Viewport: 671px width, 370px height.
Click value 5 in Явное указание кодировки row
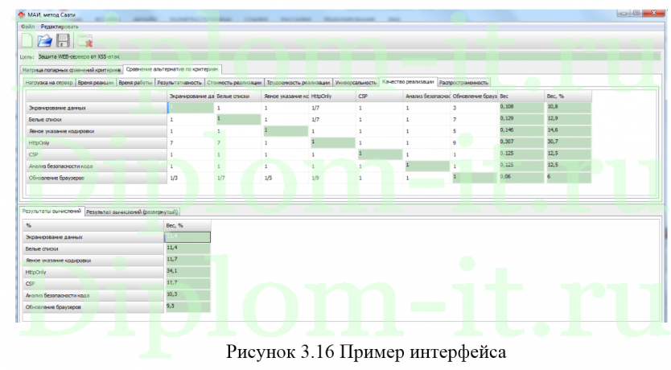point(473,131)
